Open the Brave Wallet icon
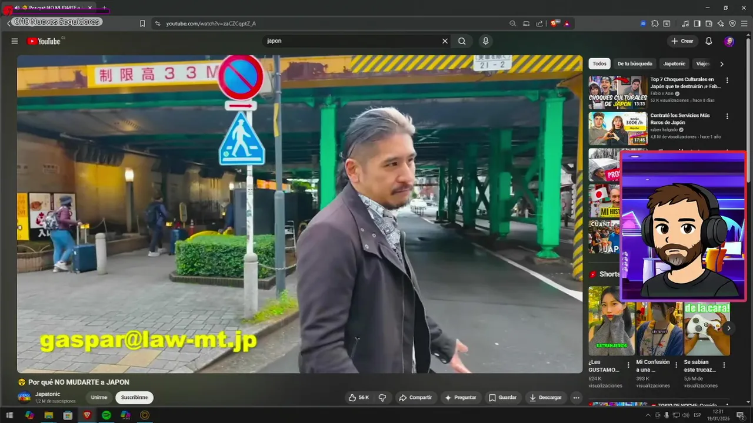This screenshot has height=423, width=753. pyautogui.click(x=709, y=23)
